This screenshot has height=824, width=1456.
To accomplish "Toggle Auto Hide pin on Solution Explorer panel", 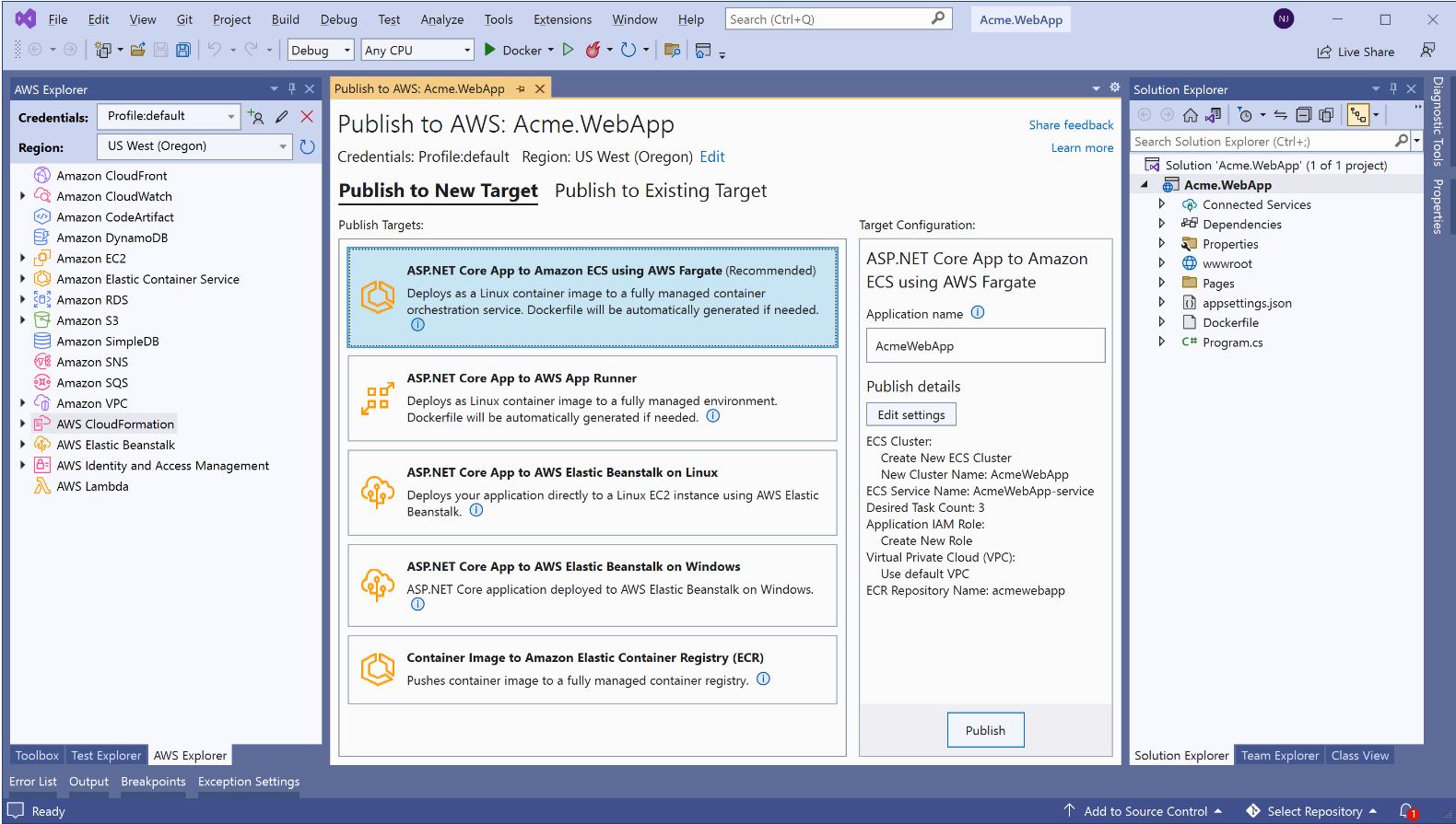I will click(x=1393, y=88).
